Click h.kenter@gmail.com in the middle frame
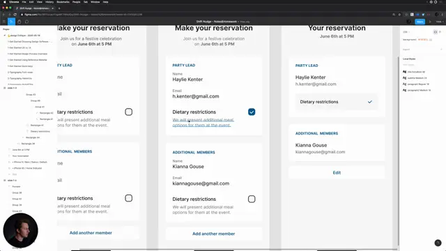The height and width of the screenshot is (251, 446). (196, 96)
